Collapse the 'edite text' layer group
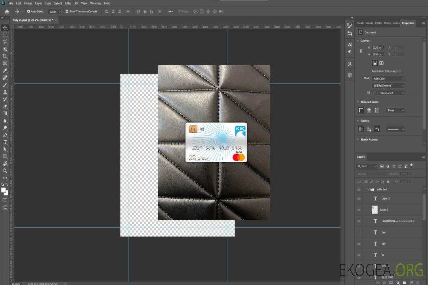The height and width of the screenshot is (285, 428). [368, 189]
